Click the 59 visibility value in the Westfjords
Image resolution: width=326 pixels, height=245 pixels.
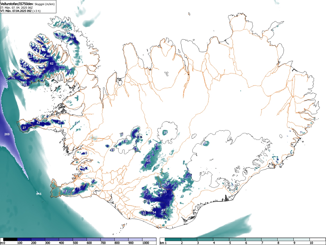coord(25,85)
